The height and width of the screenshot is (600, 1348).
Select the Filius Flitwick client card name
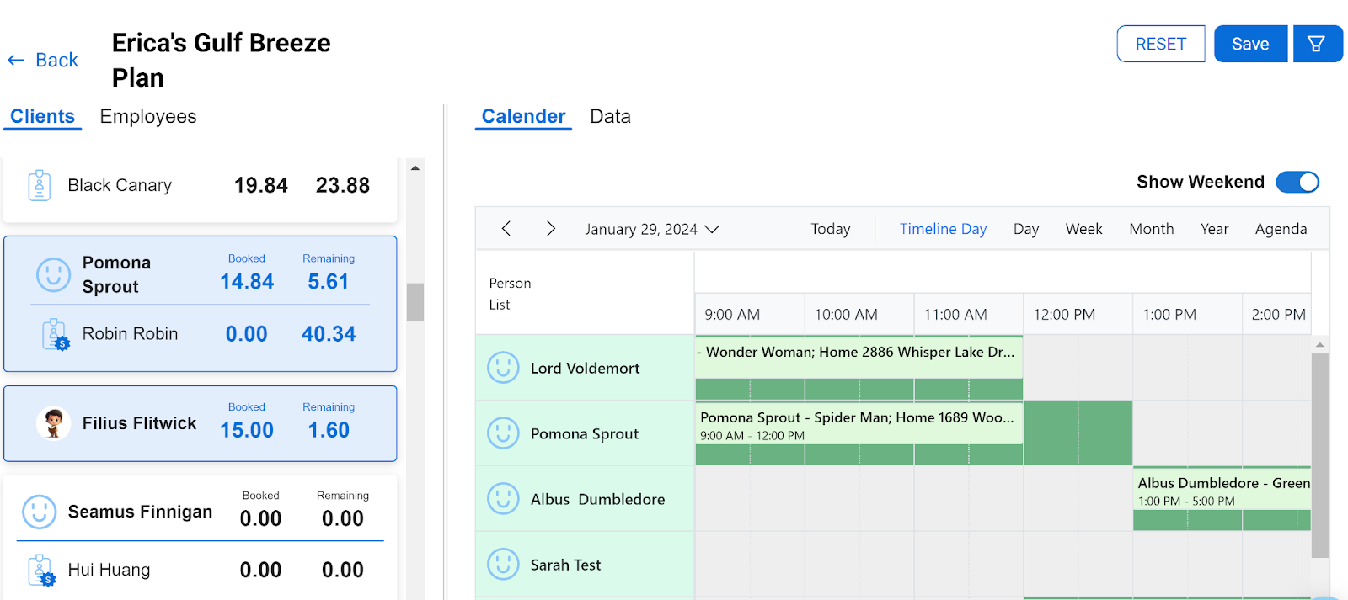click(139, 423)
